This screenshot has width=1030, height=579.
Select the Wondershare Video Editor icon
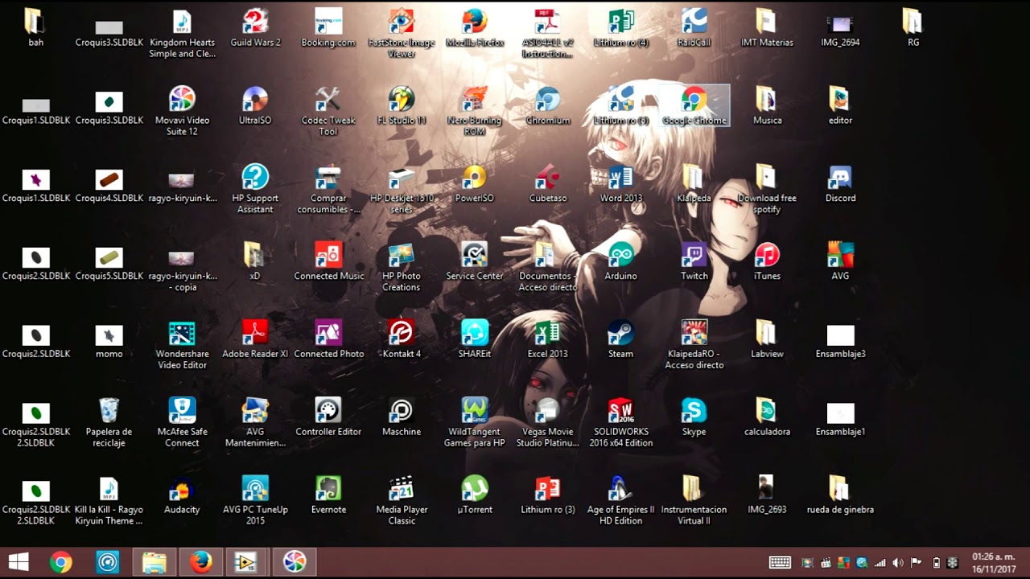coord(182,345)
